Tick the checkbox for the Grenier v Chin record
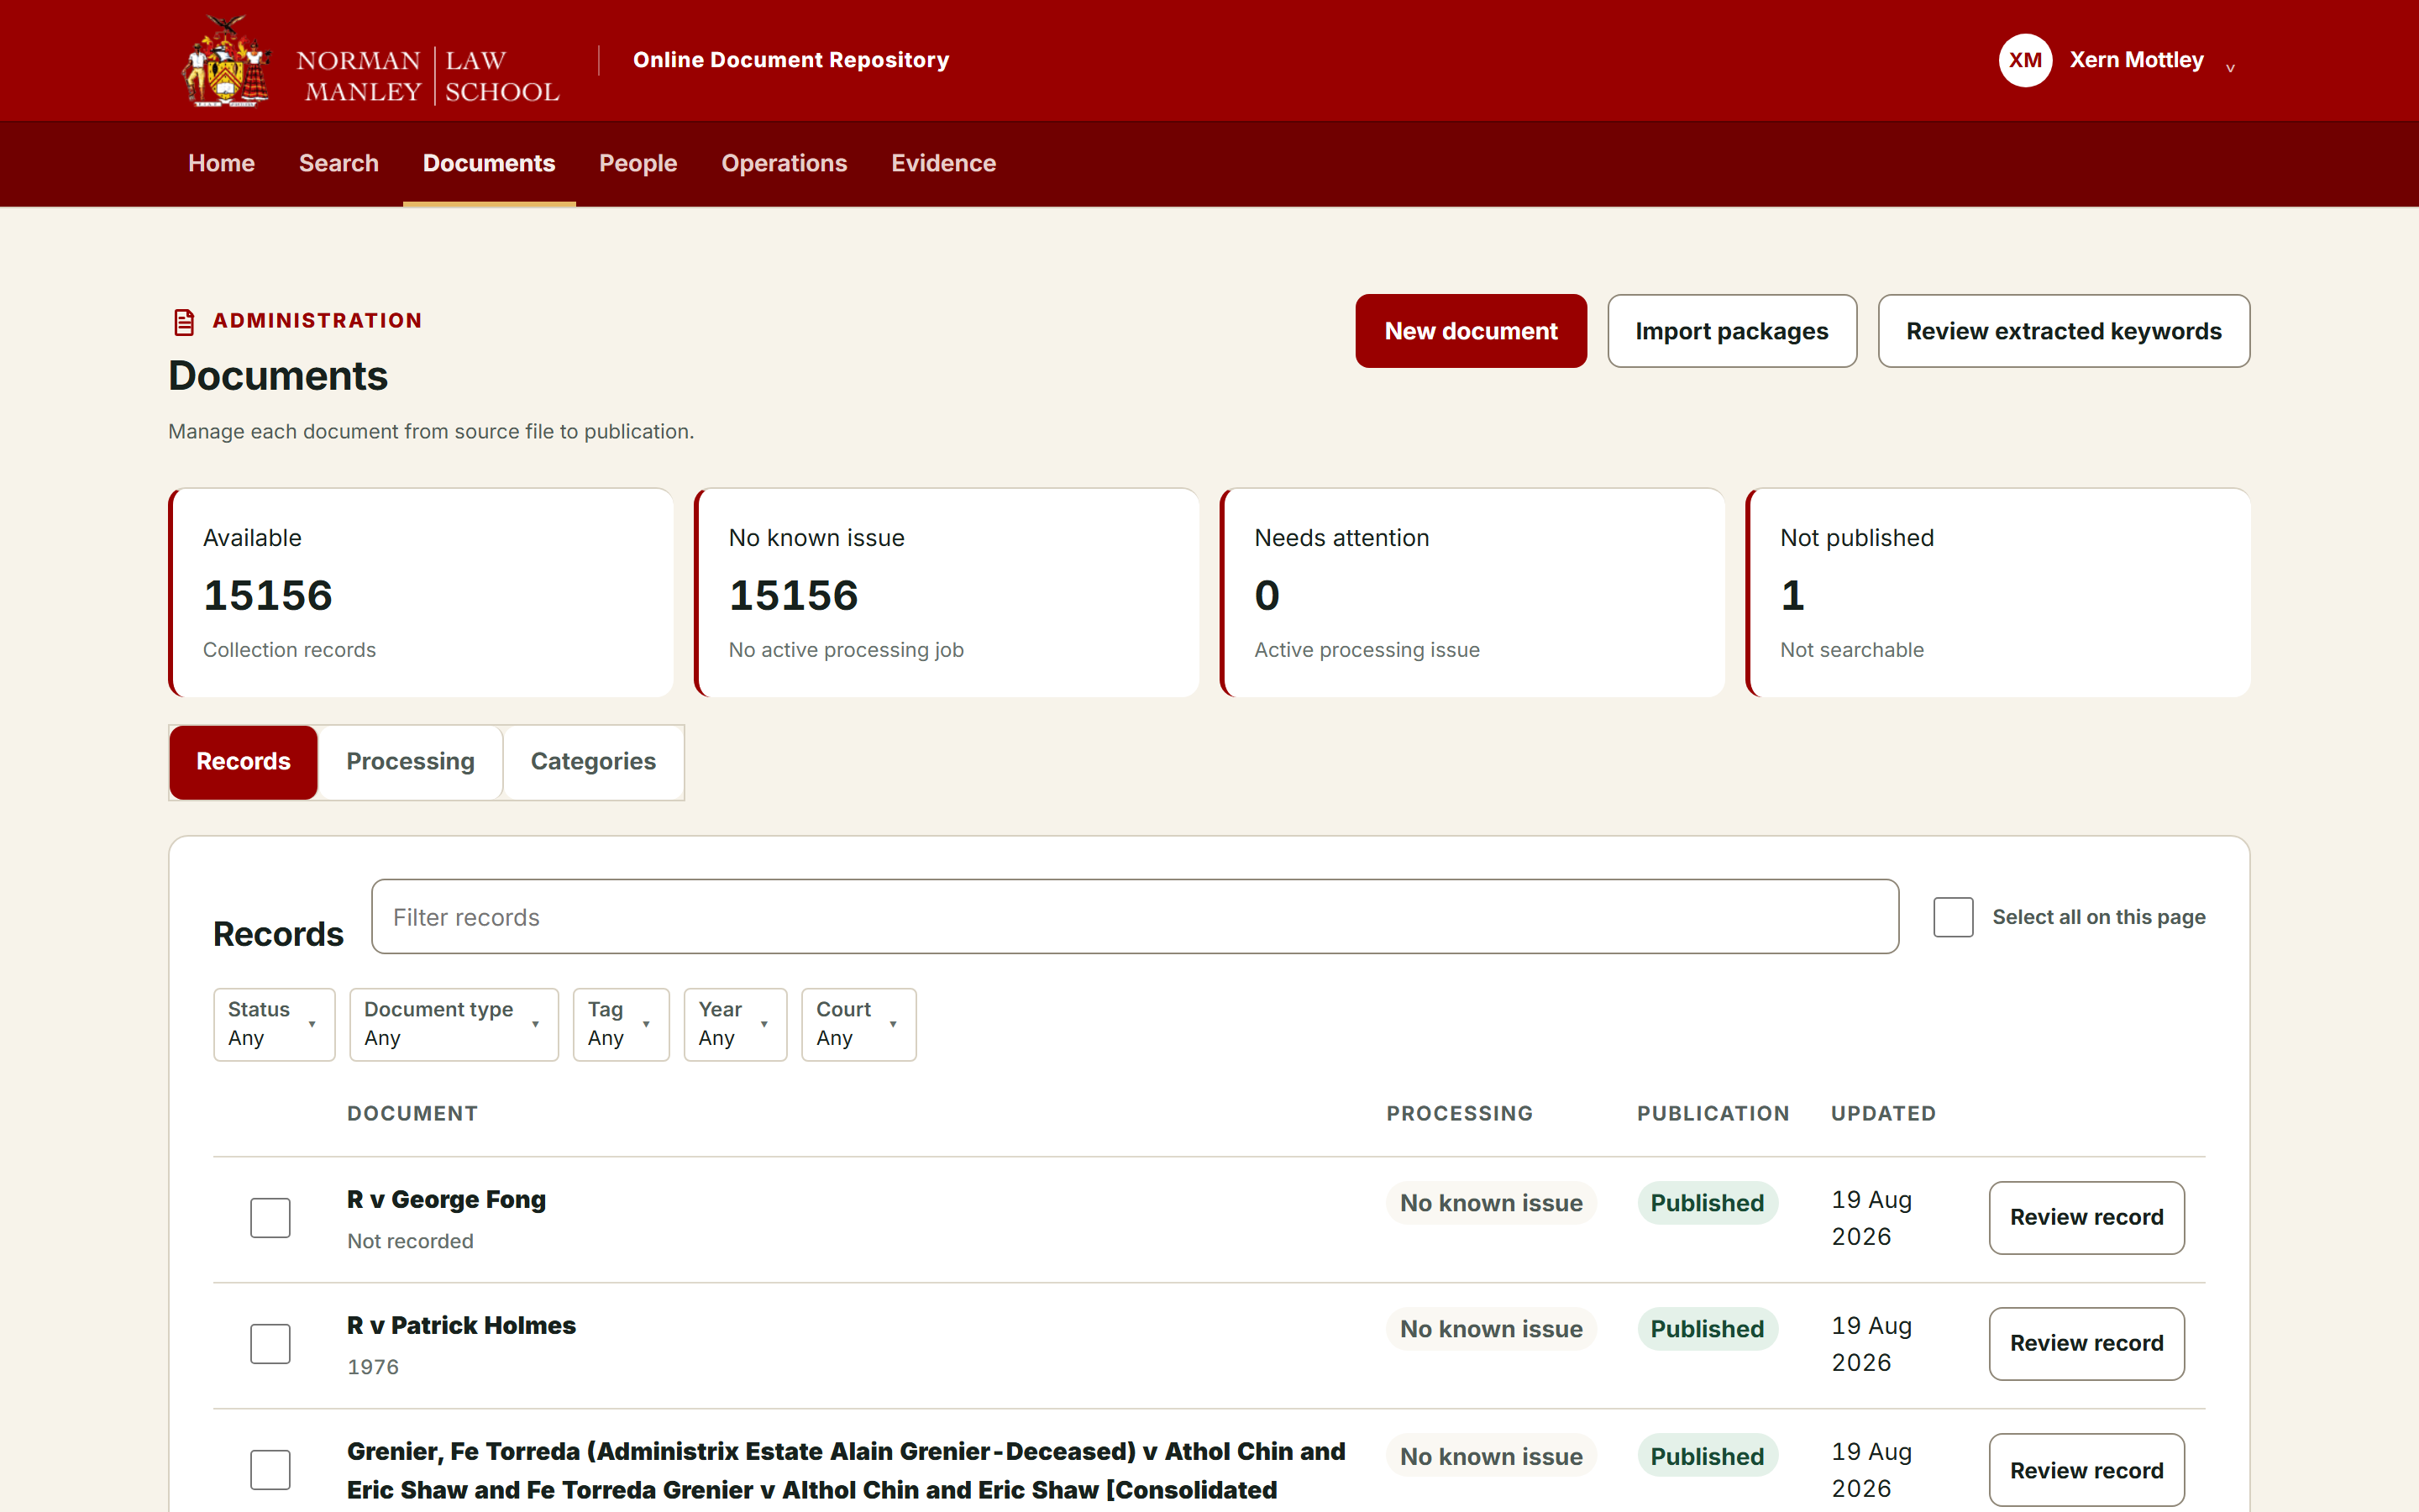 pyautogui.click(x=270, y=1470)
